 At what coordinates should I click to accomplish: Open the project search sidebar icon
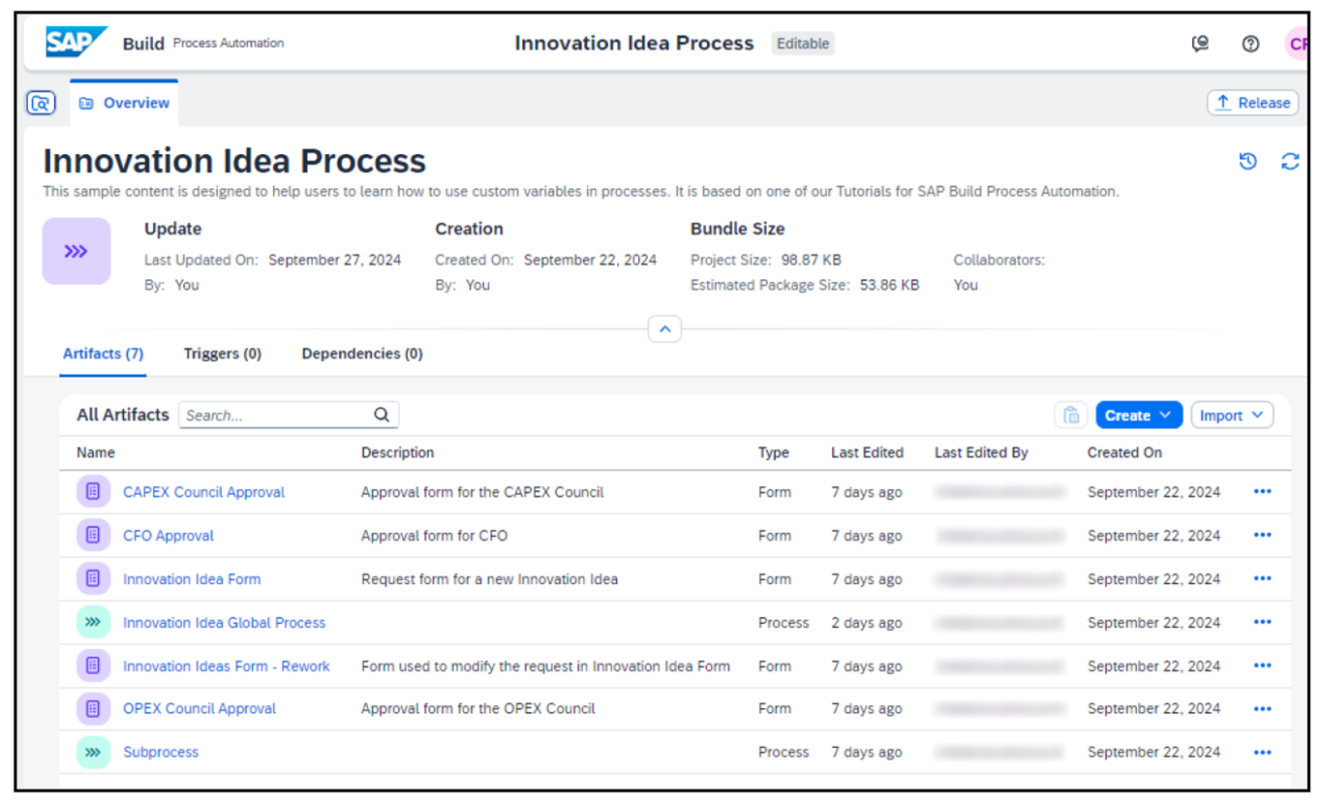[41, 103]
